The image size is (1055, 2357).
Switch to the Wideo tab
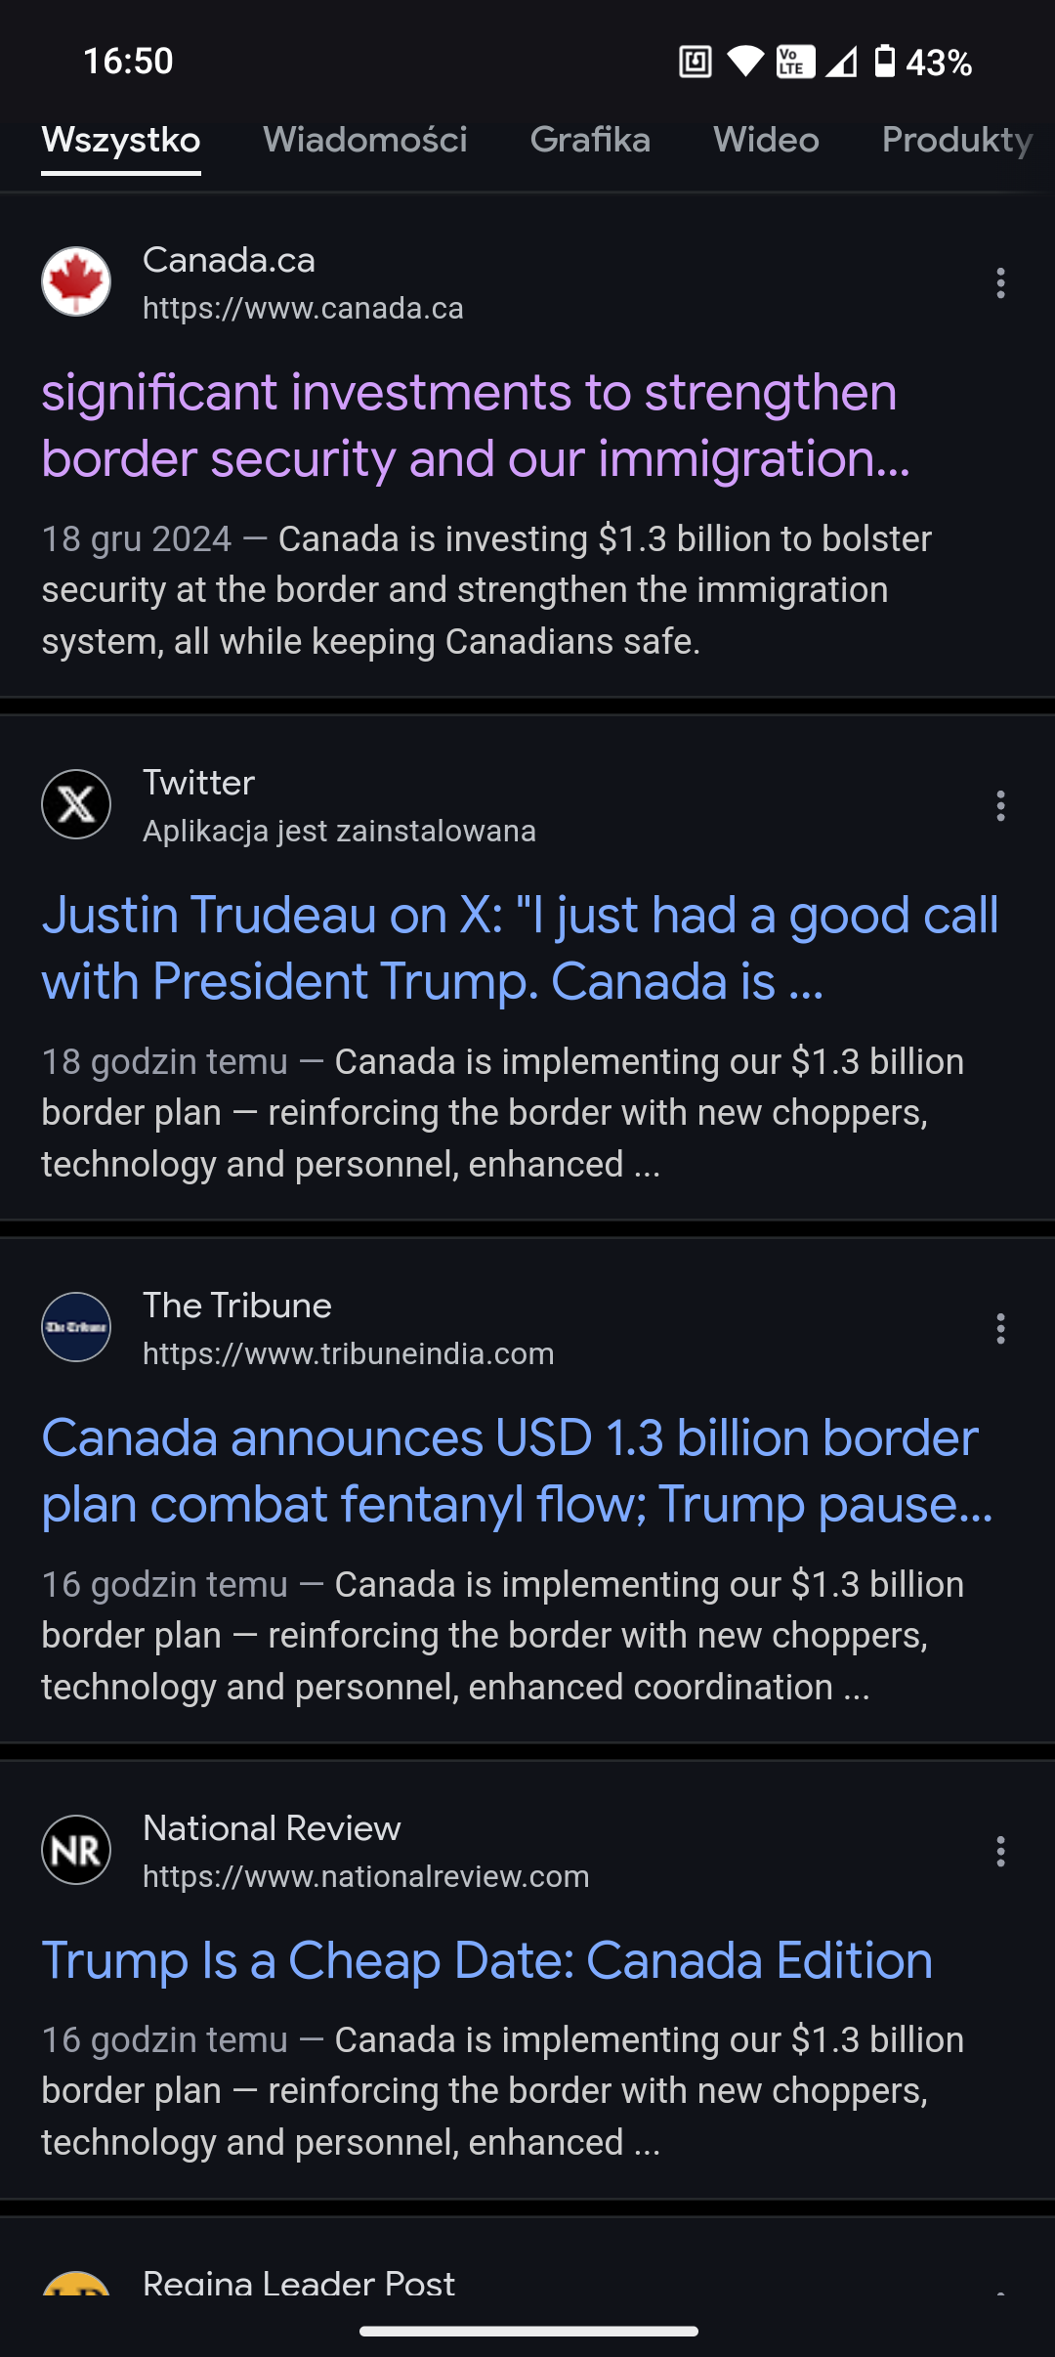point(766,140)
